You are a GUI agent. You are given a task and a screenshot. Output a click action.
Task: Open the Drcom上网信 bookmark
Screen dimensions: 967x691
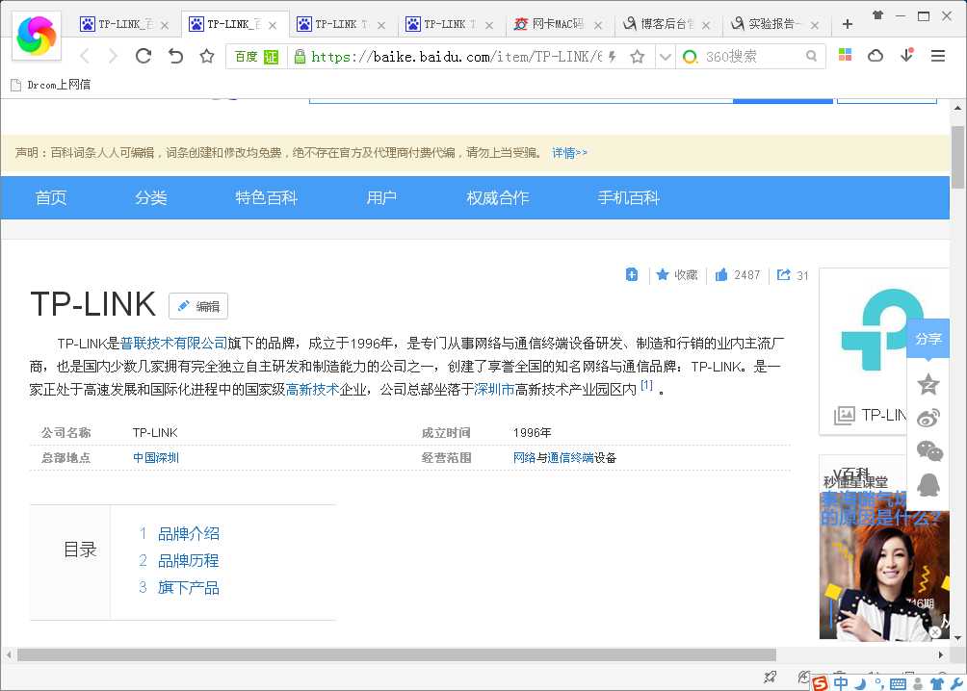[51, 85]
